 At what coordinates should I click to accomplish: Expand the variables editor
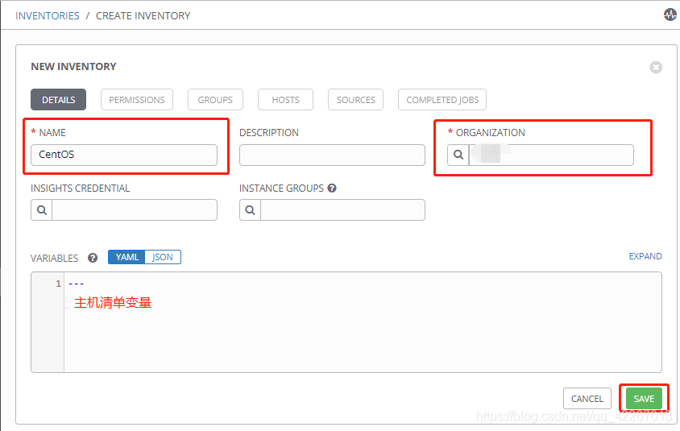coord(645,256)
